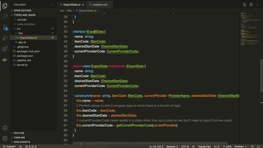Open package-lock.json in file tree
The height and width of the screenshot is (148, 263).
click(x=33, y=51)
